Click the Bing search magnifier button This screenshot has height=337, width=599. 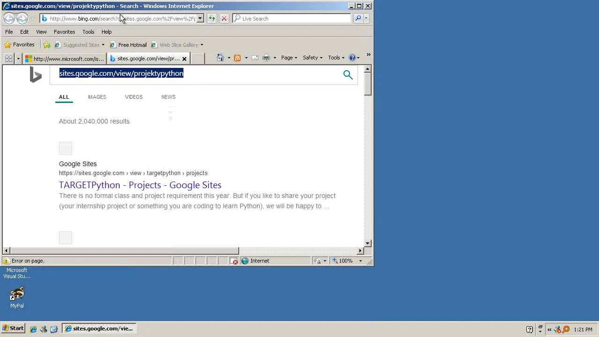coord(348,74)
